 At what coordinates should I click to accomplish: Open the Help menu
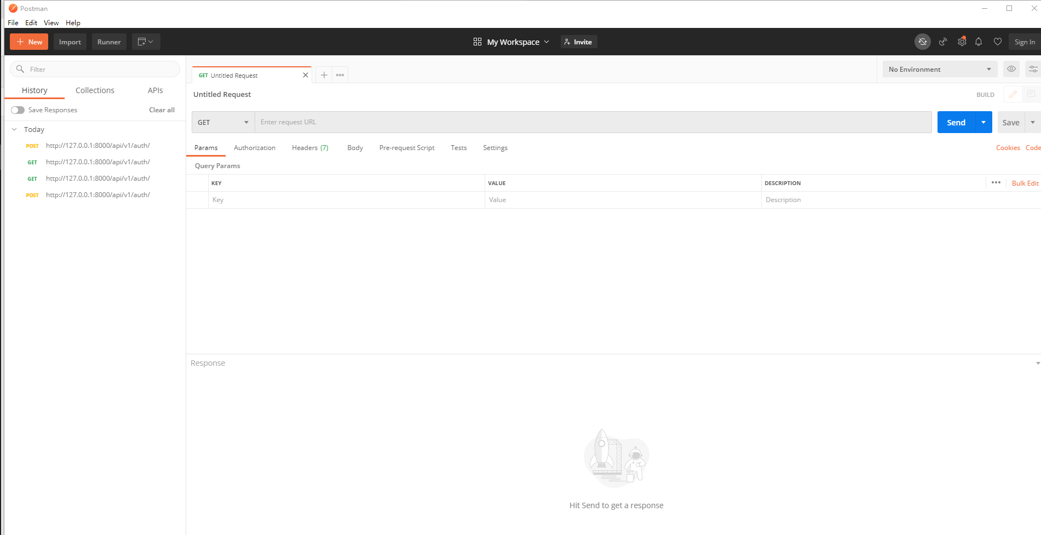click(73, 22)
